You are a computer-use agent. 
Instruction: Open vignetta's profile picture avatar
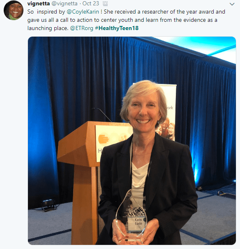tap(14, 10)
